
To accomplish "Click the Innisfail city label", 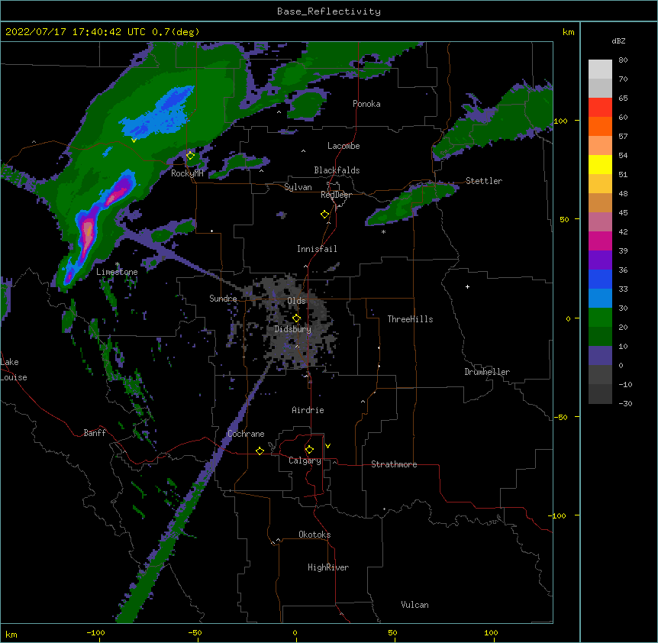I will (317, 249).
